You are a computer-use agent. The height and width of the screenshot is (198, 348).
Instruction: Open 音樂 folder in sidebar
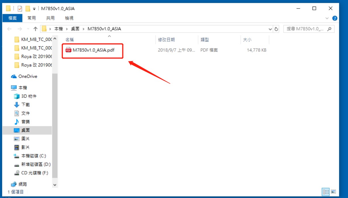[25, 122]
